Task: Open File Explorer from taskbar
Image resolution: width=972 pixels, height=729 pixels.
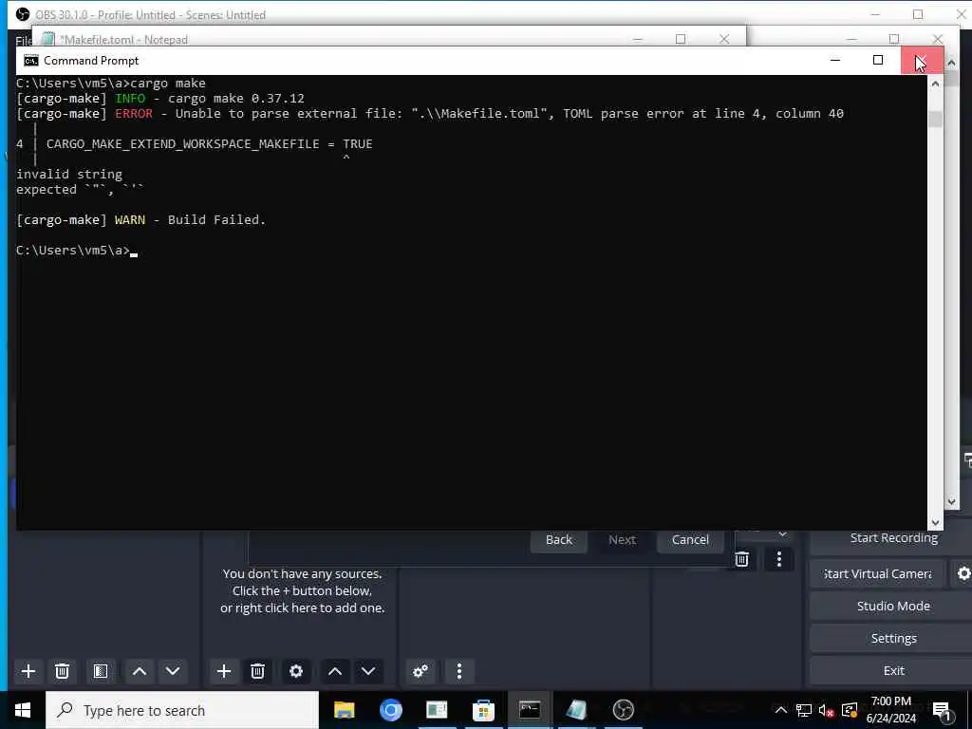Action: click(x=344, y=710)
